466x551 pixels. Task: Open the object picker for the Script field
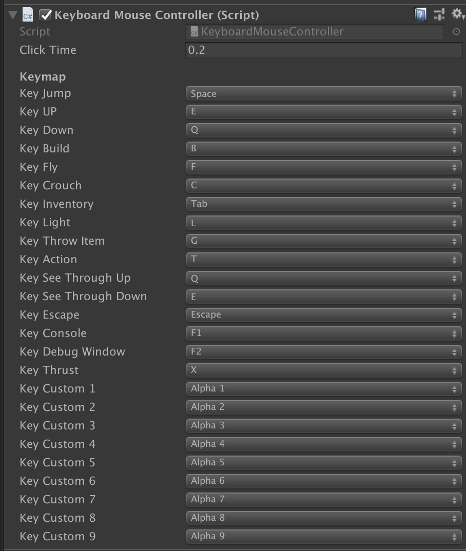[x=456, y=31]
